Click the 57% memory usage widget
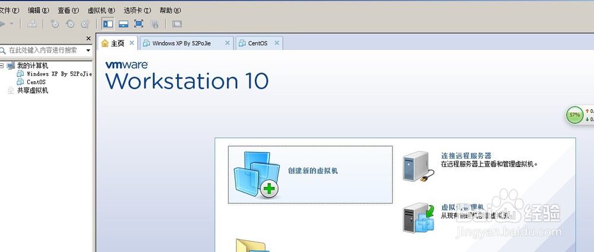The width and height of the screenshot is (594, 252). tap(574, 115)
